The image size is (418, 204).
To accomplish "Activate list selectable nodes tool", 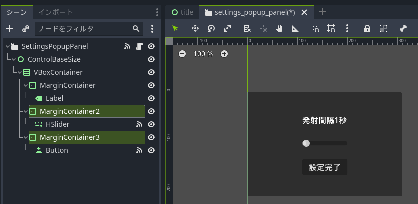I will tap(247, 28).
